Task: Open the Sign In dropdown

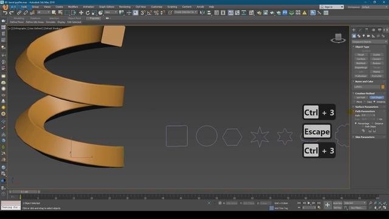Action: point(332,7)
